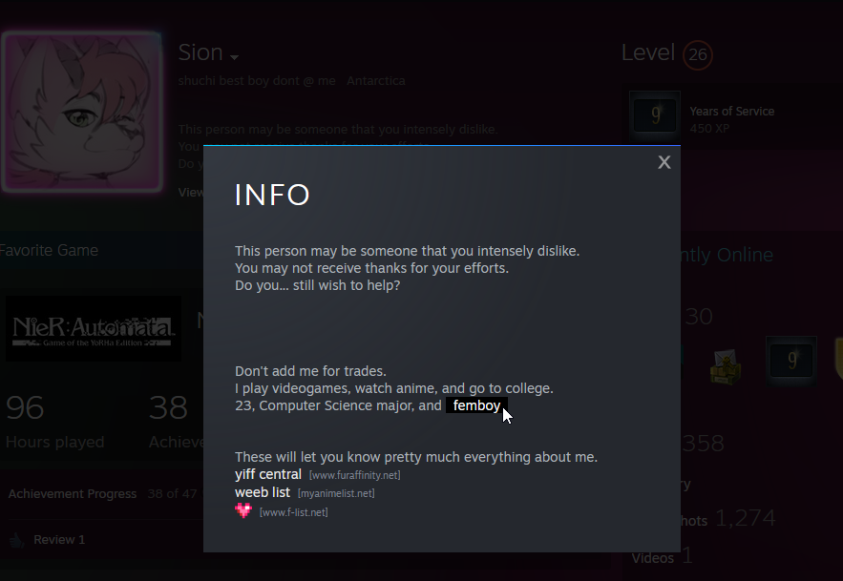
Task: Click the Years of Service label
Action: (x=731, y=112)
